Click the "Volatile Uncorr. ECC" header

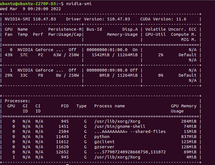(x=171, y=29)
